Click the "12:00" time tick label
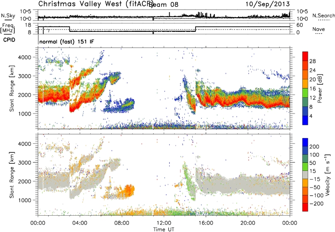Screen dimensions: 335x232 164,223
